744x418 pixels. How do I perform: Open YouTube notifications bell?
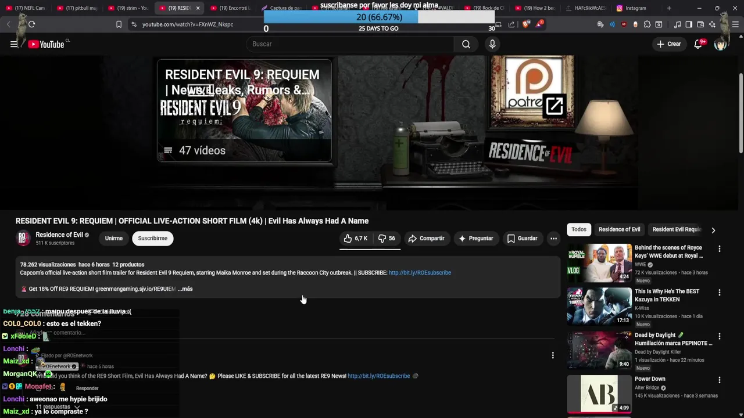click(x=699, y=44)
